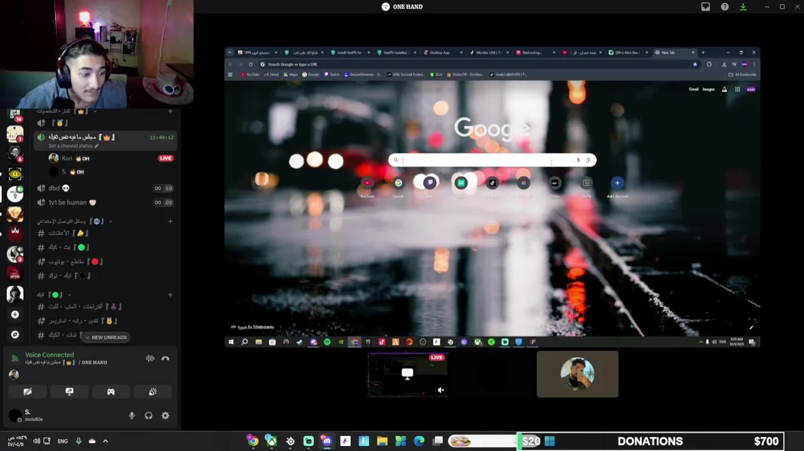Show hidden icons arrow in system tray
The height and width of the screenshot is (451, 804).
(105, 441)
